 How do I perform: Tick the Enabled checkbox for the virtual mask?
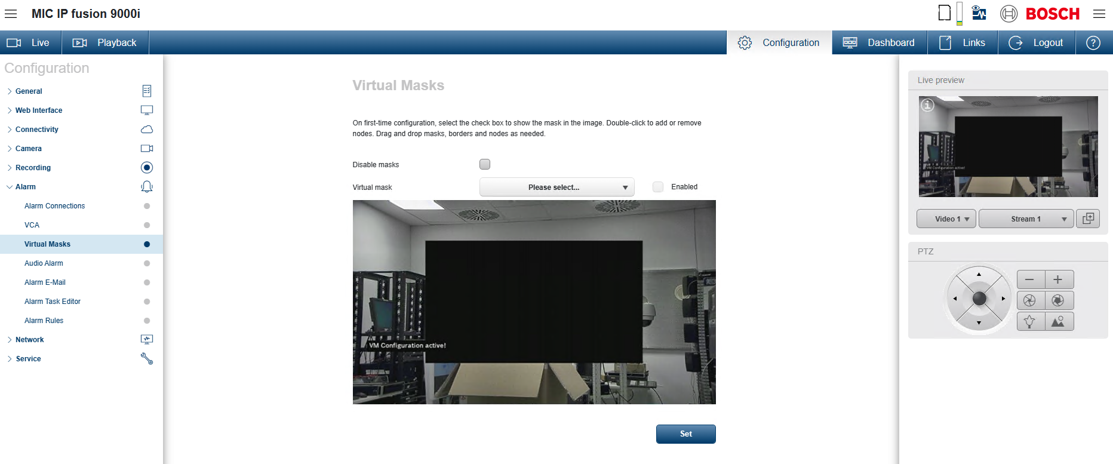click(658, 187)
